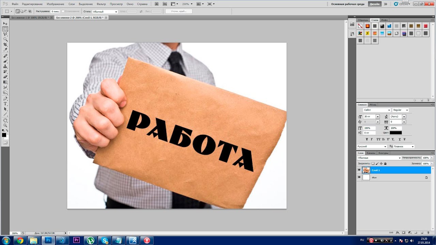Screen dimensions: 436x245
Task: Select the Eraser tool
Action: click(5, 77)
